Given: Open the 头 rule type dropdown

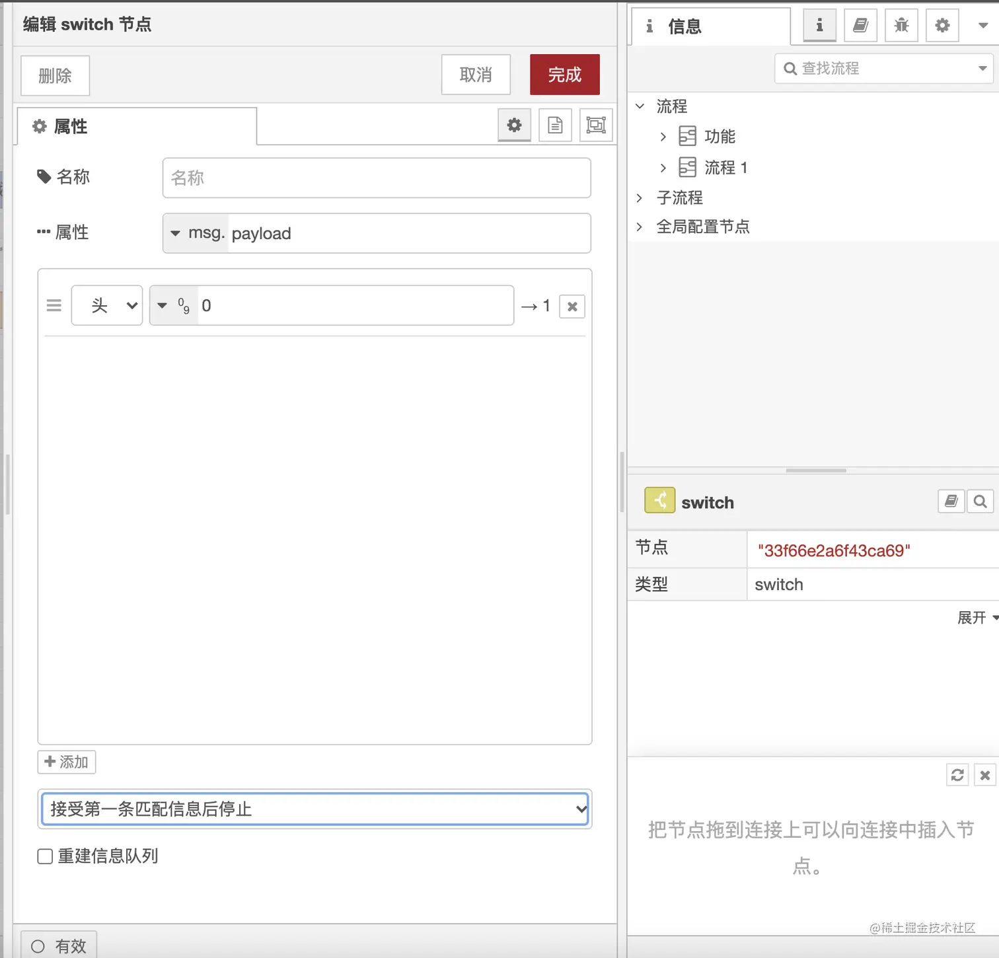Looking at the screenshot, I should (x=107, y=305).
